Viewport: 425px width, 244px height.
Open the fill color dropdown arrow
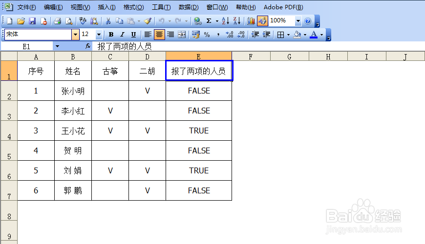(305, 35)
